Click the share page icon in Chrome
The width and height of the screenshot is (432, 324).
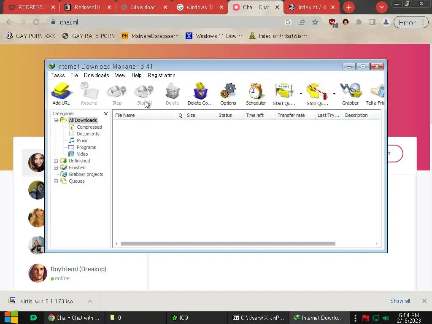click(x=302, y=22)
